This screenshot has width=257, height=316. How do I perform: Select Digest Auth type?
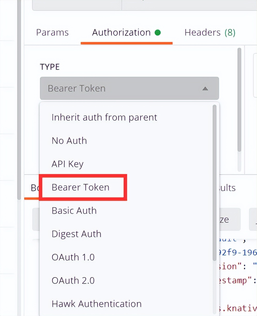click(x=76, y=234)
